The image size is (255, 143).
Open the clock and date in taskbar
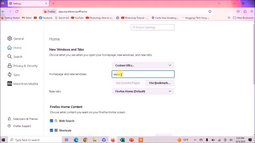(240, 140)
